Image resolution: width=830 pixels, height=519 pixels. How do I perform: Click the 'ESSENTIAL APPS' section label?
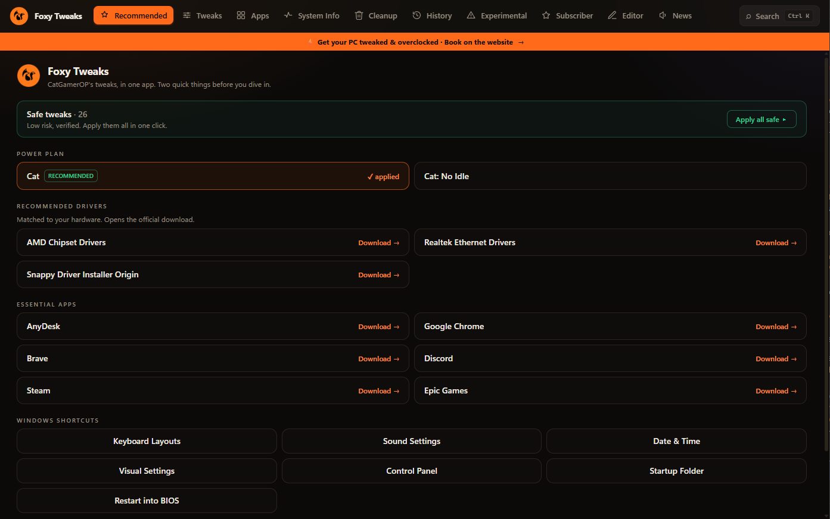[x=46, y=304]
